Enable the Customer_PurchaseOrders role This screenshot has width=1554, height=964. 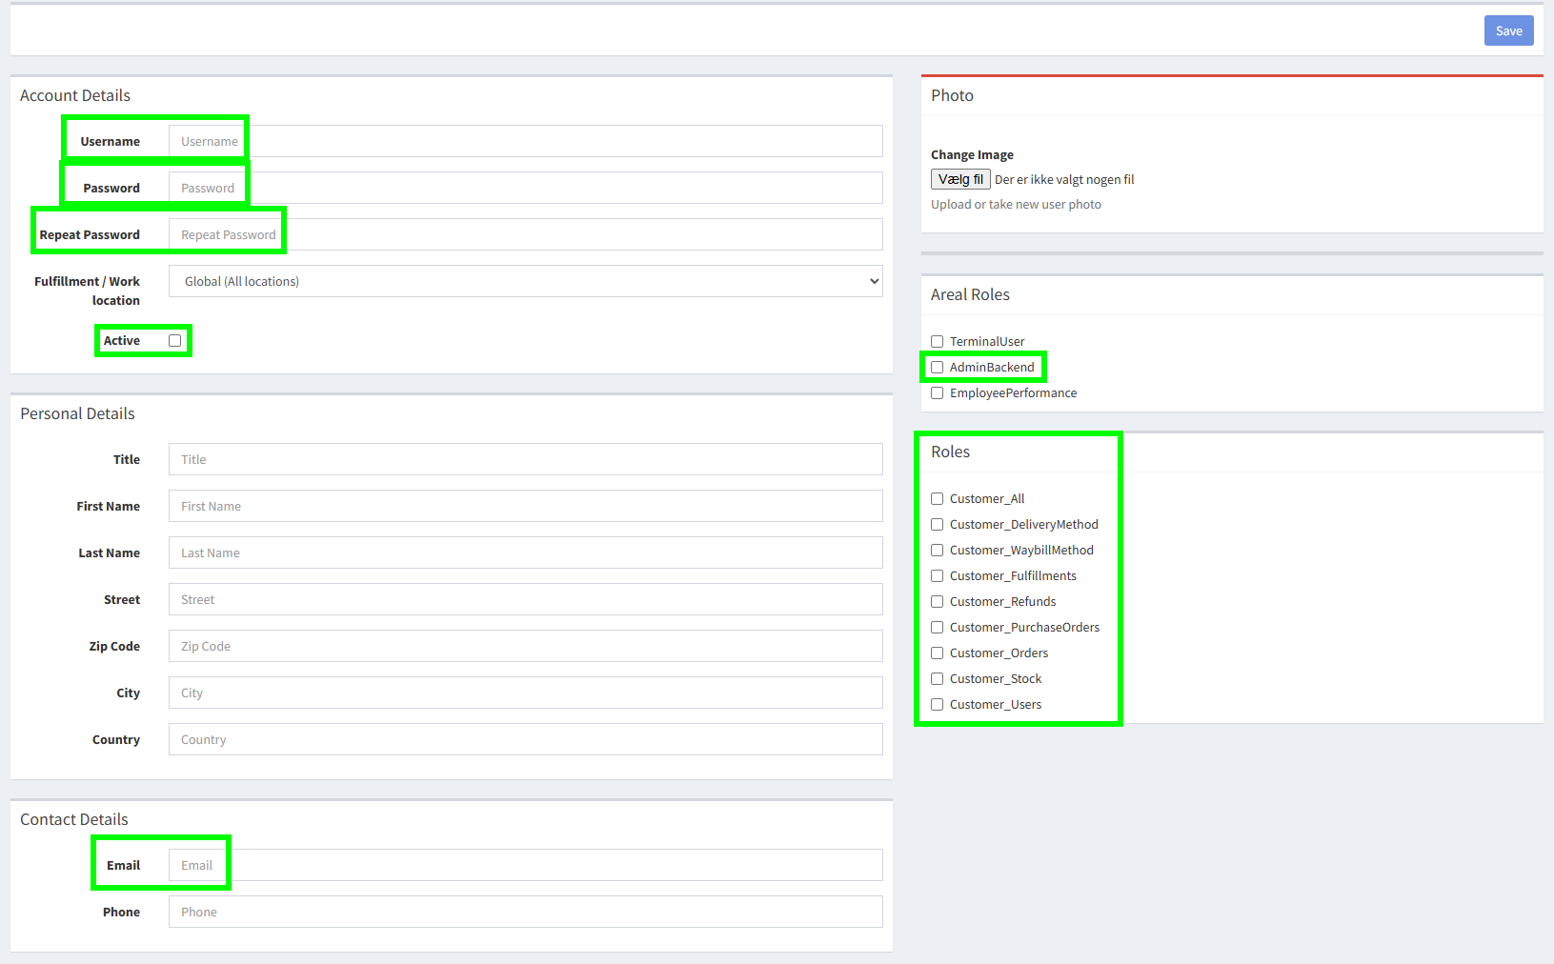point(938,628)
